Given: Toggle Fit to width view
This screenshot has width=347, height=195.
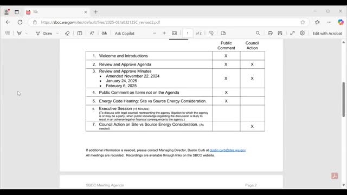Looking at the screenshot, I should point(175,33).
